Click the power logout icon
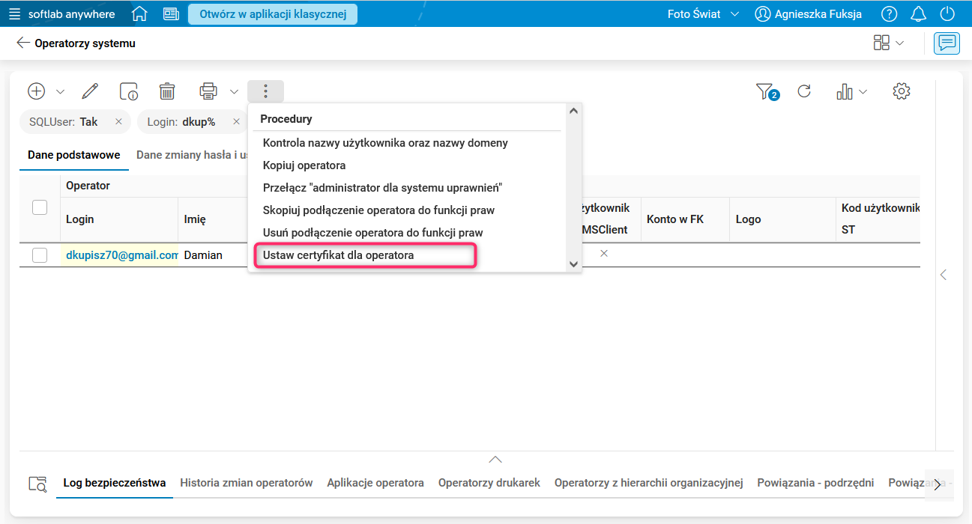The height and width of the screenshot is (524, 972). pos(947,14)
